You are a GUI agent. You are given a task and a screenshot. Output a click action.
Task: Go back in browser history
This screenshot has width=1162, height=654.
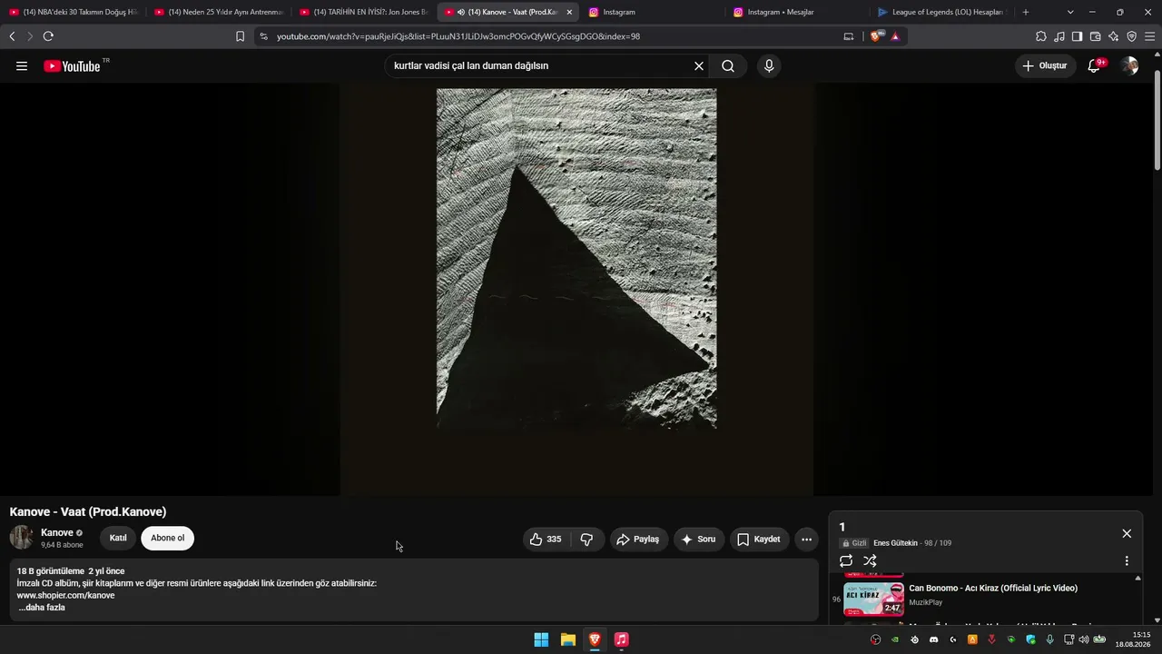coord(12,36)
